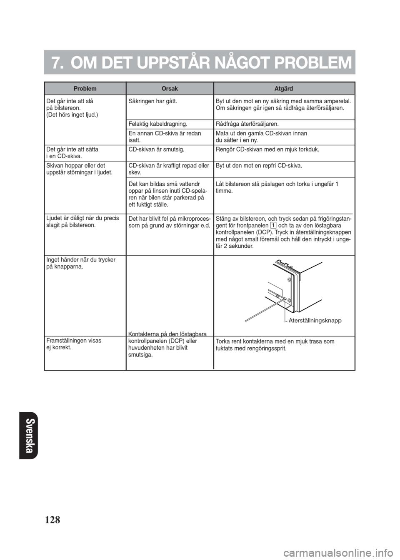The image size is (400, 560).
Task: Click the Atgärd column header
Action: point(284,89)
